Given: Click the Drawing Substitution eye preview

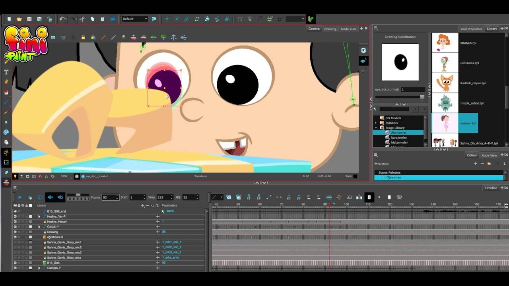Looking at the screenshot, I should click(x=400, y=62).
